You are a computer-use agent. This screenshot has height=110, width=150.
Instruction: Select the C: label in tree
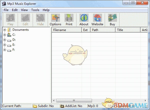[14, 35]
